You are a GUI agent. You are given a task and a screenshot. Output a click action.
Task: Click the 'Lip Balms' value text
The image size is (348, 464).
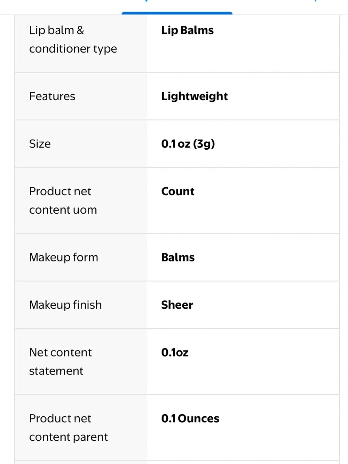coord(187,30)
